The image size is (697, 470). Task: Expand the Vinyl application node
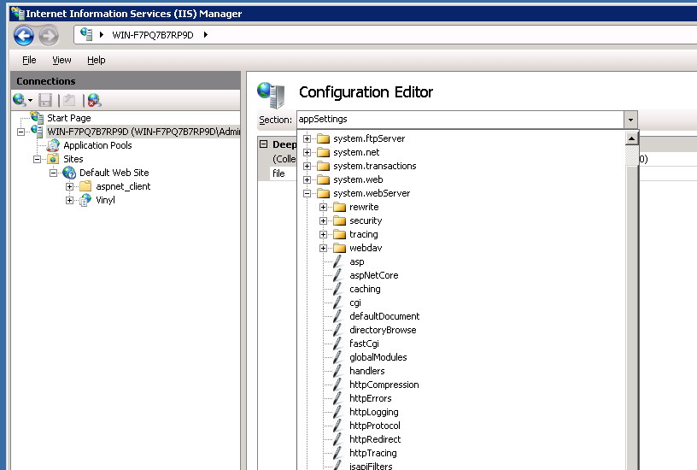point(70,200)
